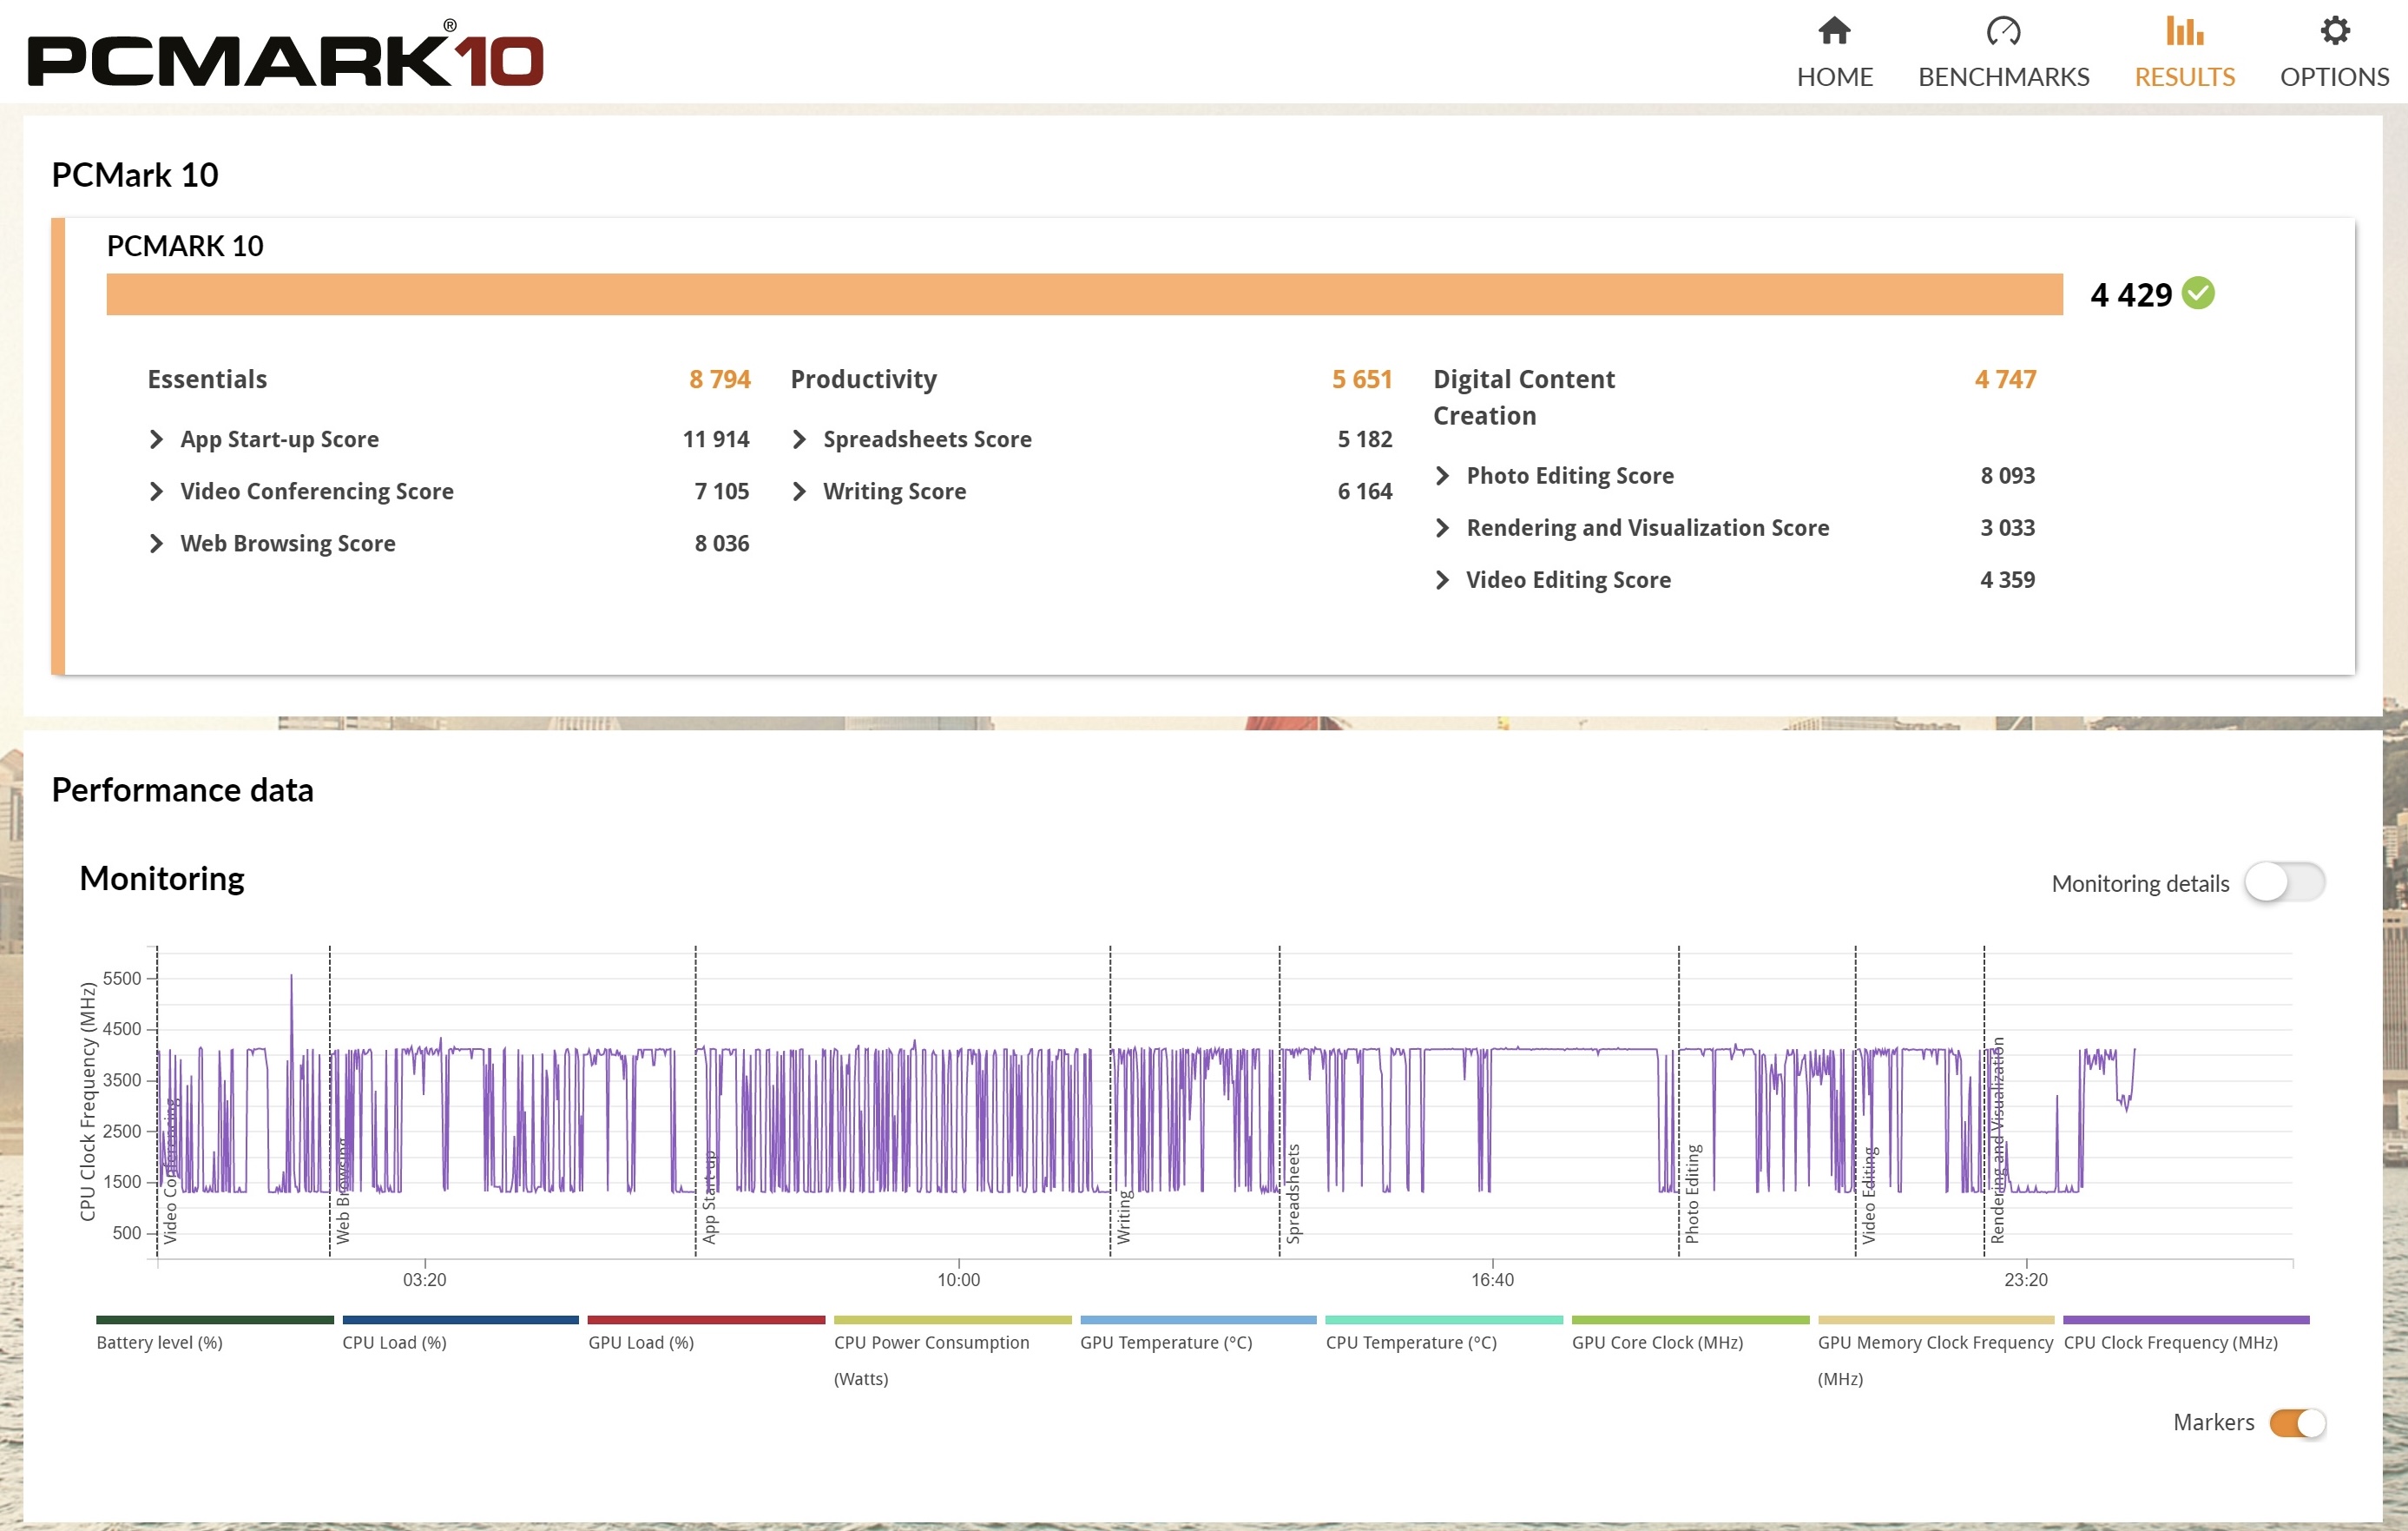The image size is (2408, 1531).
Task: Click the Benchmarks gauge icon
Action: [x=2003, y=31]
